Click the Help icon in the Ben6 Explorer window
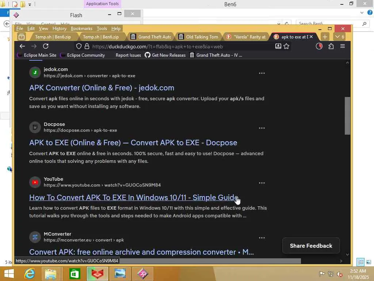The image size is (374, 281). click(370, 13)
